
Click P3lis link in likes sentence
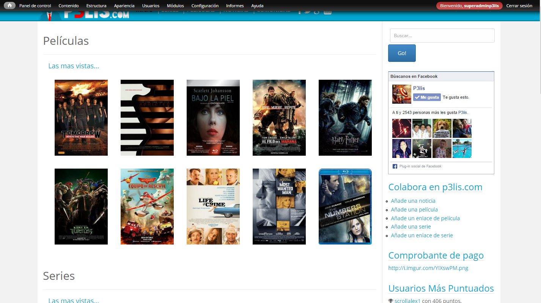(462, 112)
